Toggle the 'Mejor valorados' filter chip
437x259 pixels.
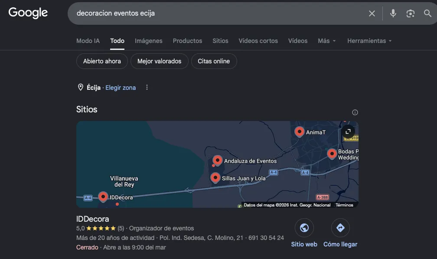[160, 61]
